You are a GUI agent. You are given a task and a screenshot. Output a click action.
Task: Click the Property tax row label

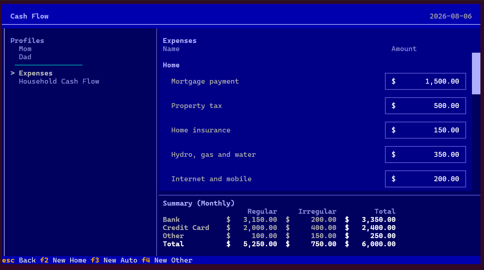coord(196,106)
